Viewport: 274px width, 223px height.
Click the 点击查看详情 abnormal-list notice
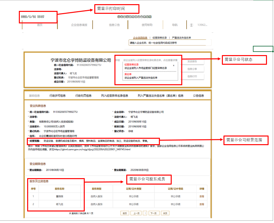point(150,60)
